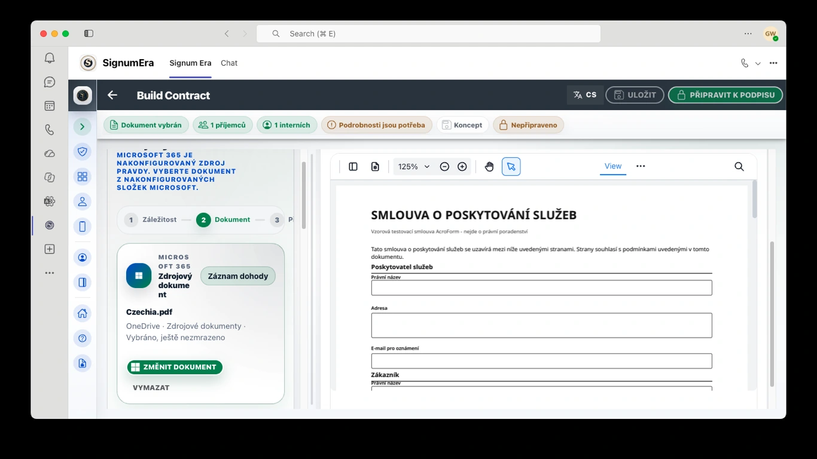
Task: Click PŘIPRAVIT K PODPISU button
Action: click(725, 95)
